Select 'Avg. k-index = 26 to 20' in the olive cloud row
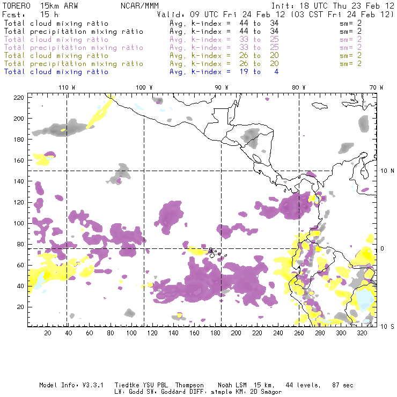397x397 pixels. [x=224, y=56]
